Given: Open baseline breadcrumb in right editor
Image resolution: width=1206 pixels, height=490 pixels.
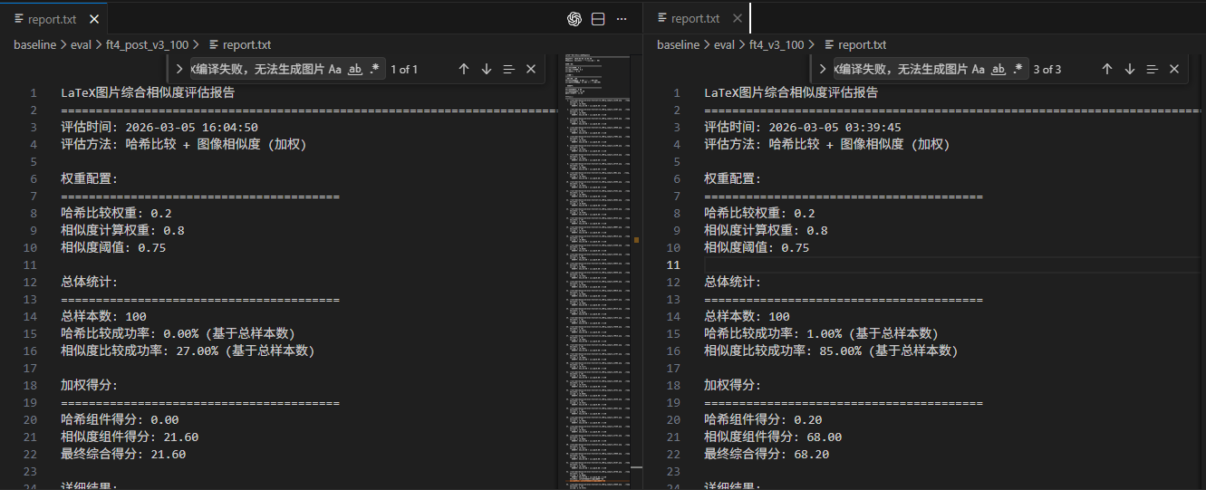Looking at the screenshot, I should [678, 44].
